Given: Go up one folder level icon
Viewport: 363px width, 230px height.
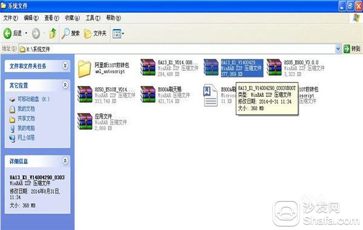Looking at the screenshot, I should (53, 34).
